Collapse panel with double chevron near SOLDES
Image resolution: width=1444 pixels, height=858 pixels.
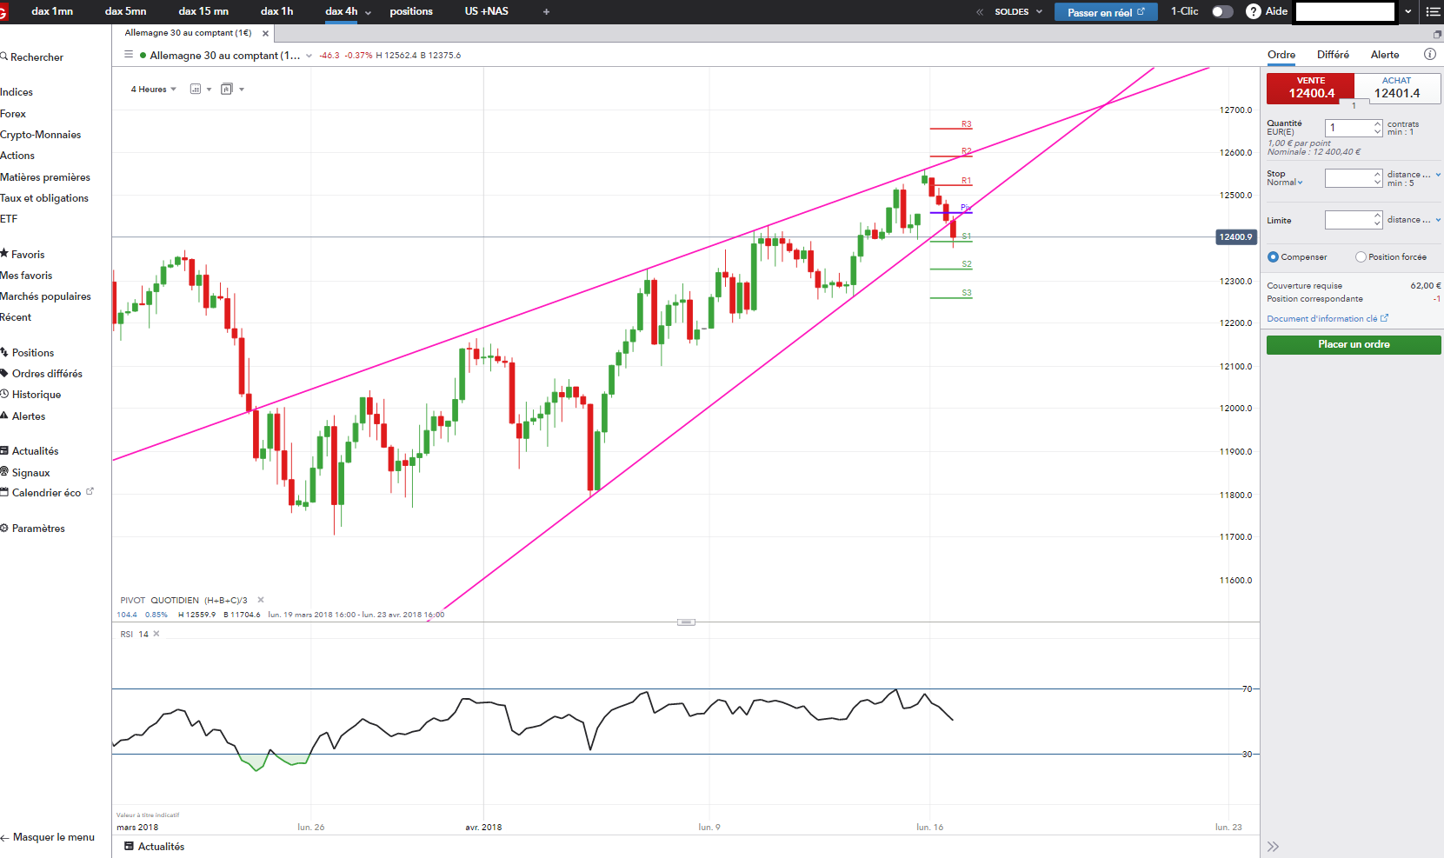click(980, 12)
